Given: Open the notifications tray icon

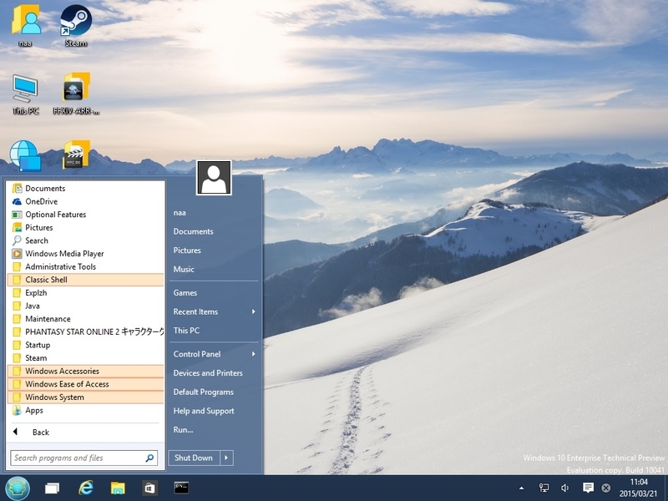Looking at the screenshot, I should (588, 488).
